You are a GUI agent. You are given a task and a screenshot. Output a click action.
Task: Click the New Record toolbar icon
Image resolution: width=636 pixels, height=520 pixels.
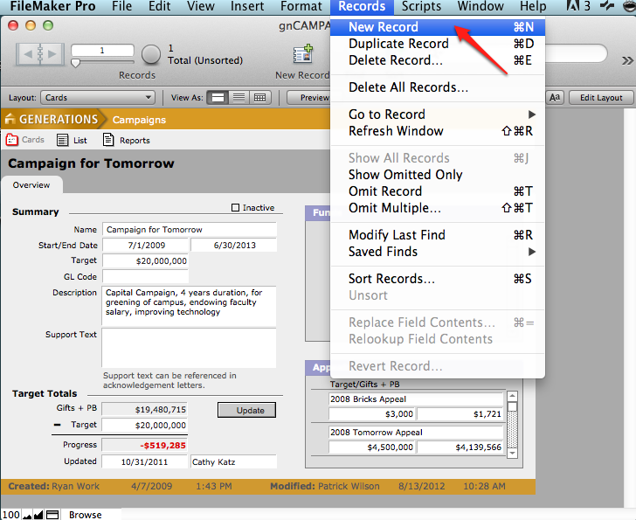click(303, 56)
